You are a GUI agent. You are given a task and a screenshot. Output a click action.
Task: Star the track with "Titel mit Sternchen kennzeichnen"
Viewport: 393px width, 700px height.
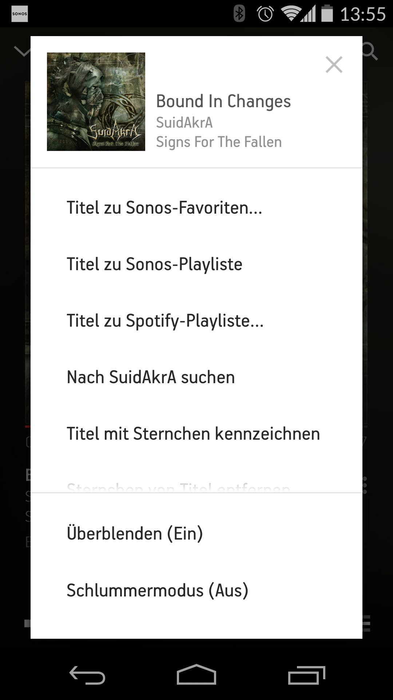(x=193, y=434)
